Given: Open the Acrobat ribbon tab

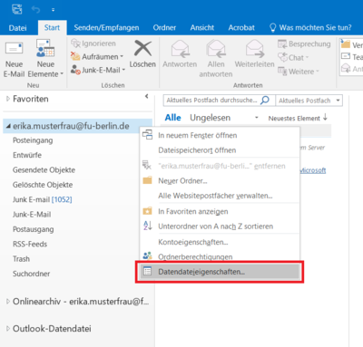Looking at the screenshot, I should coord(241,28).
